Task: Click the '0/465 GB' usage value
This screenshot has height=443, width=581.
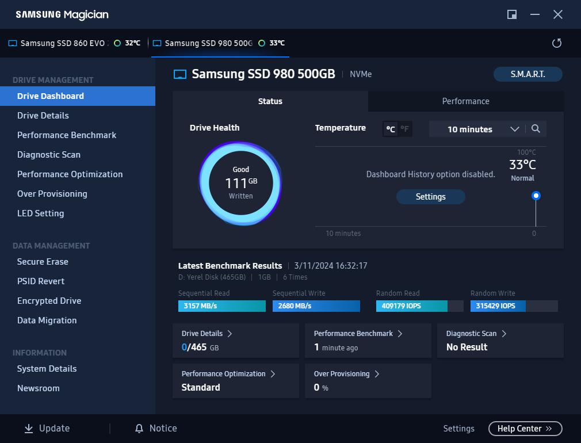Action: point(200,347)
